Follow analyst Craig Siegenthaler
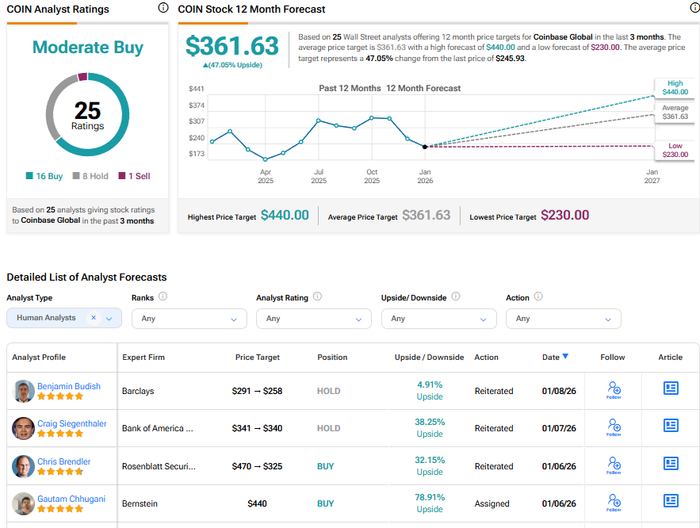The image size is (700, 528). [614, 428]
